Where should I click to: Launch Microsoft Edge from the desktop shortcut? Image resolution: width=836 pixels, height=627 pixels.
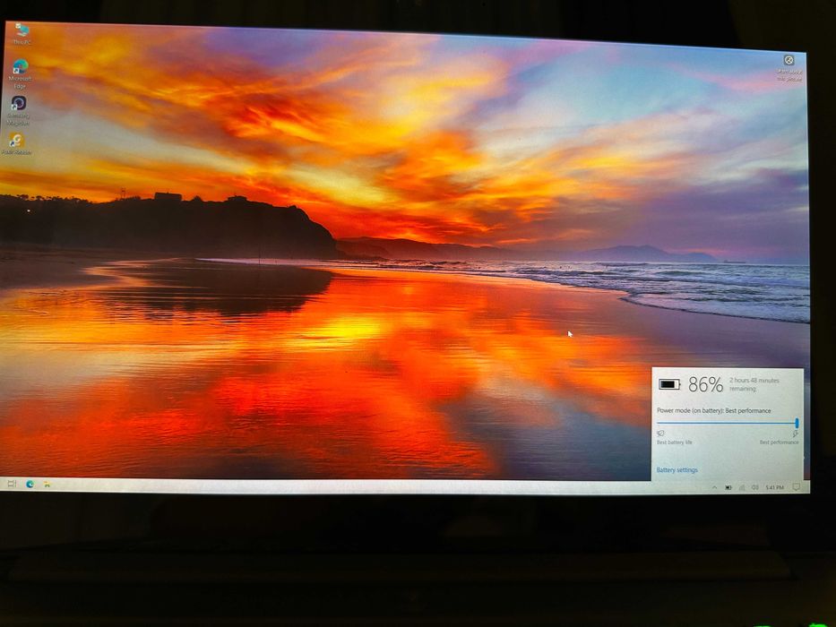pos(21,73)
